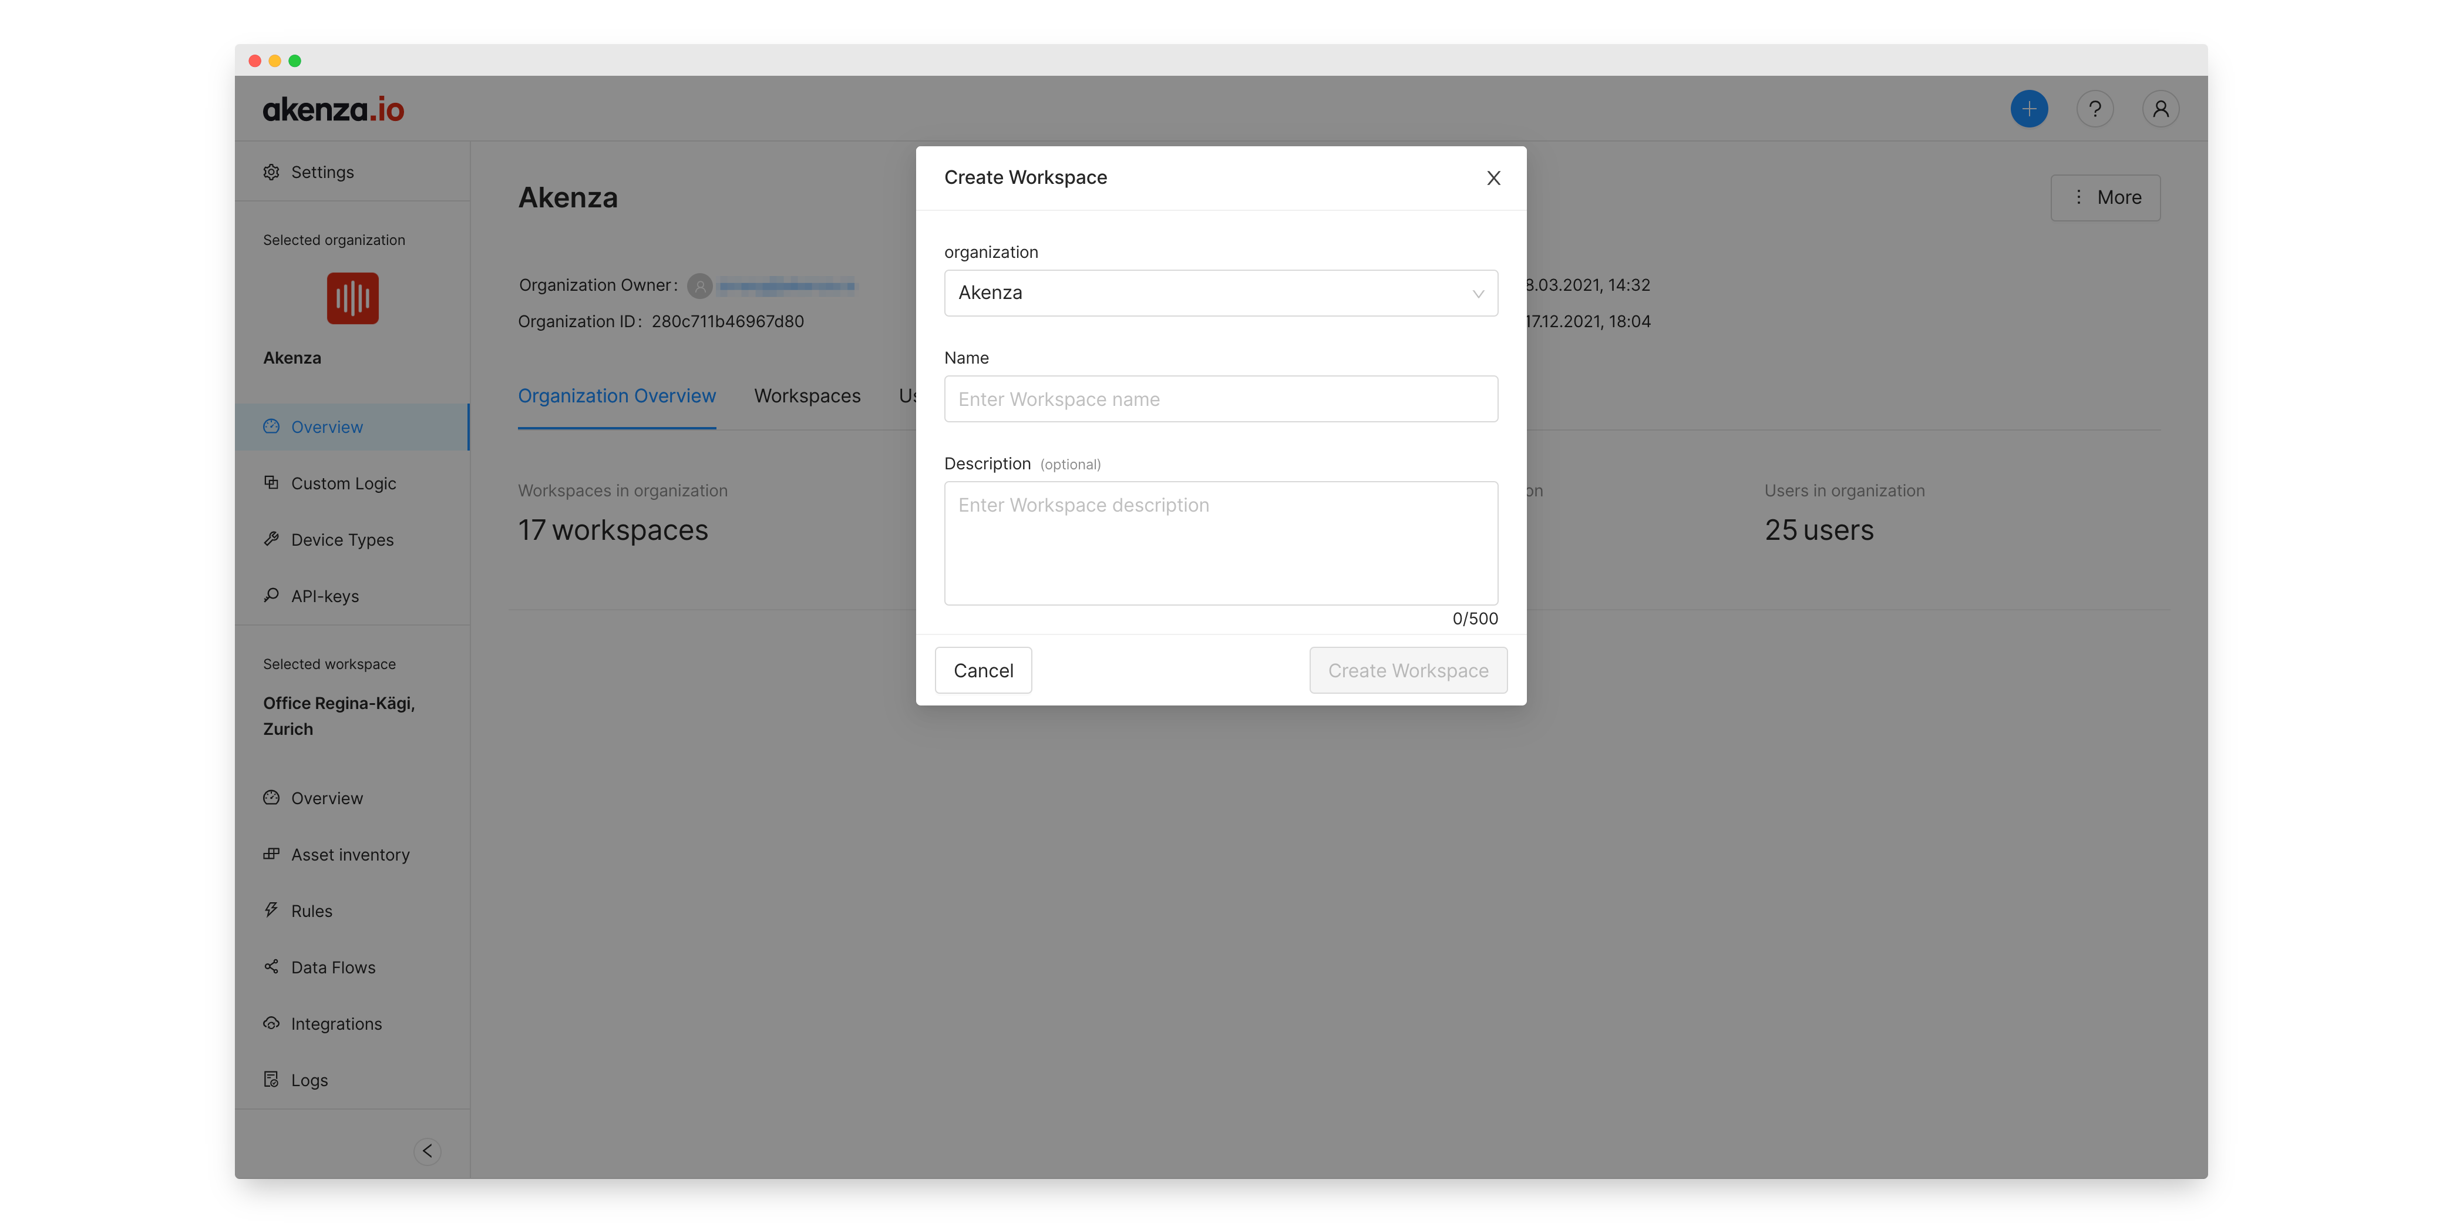Click the '0/500' character counter
Image resolution: width=2443 pixels, height=1223 pixels.
point(1475,617)
